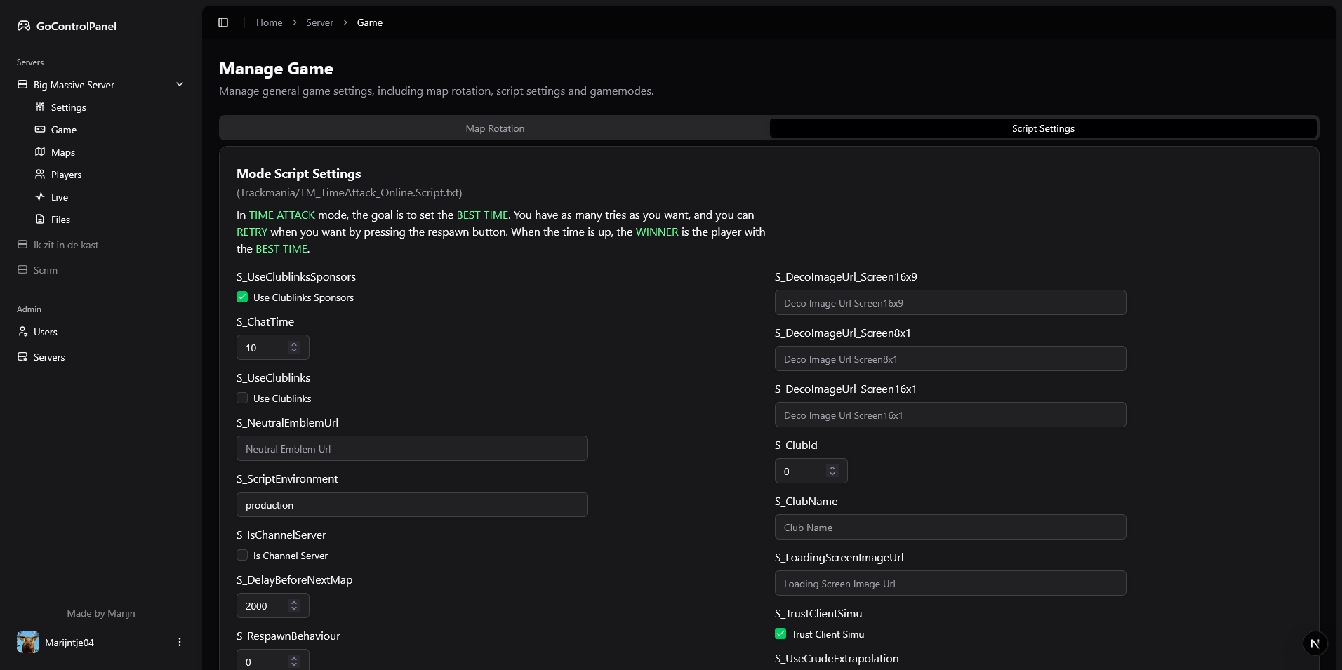This screenshot has width=1342, height=670.
Task: Click the S_DelayBeforeNextMap stepper arrows
Action: point(294,605)
